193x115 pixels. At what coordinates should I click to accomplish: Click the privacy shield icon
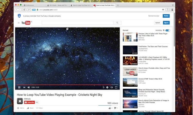point(19,16)
